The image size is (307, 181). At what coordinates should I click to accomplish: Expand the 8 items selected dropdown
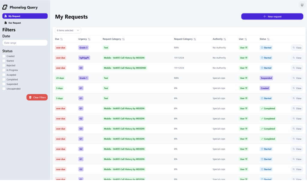tap(68, 30)
